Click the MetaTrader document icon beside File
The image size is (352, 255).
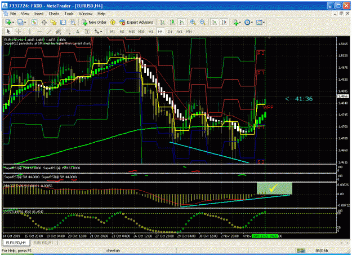tap(5, 14)
